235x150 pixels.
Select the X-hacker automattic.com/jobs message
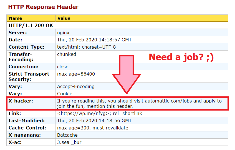pos(139,104)
